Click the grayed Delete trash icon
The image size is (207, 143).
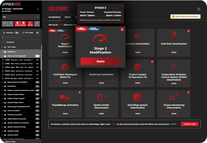click(x=37, y=24)
